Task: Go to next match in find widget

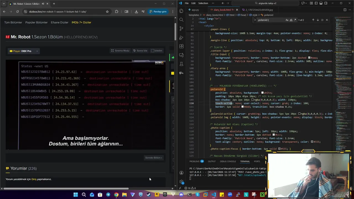Action: tap(317, 20)
